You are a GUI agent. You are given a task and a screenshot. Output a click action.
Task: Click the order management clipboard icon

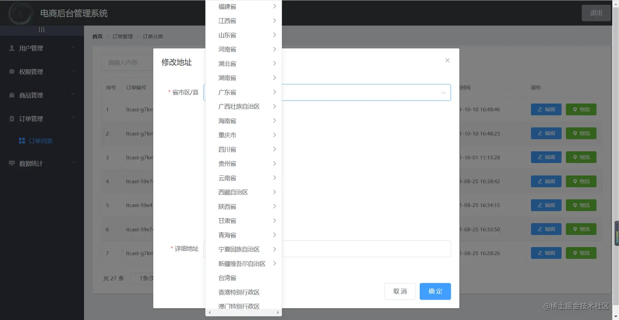tap(12, 119)
